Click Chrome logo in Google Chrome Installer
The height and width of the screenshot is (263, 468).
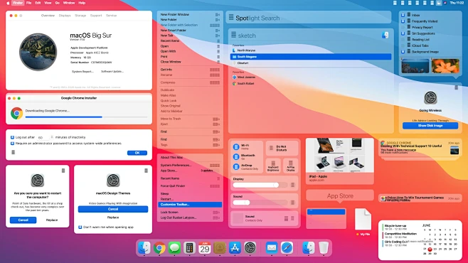pos(17,113)
